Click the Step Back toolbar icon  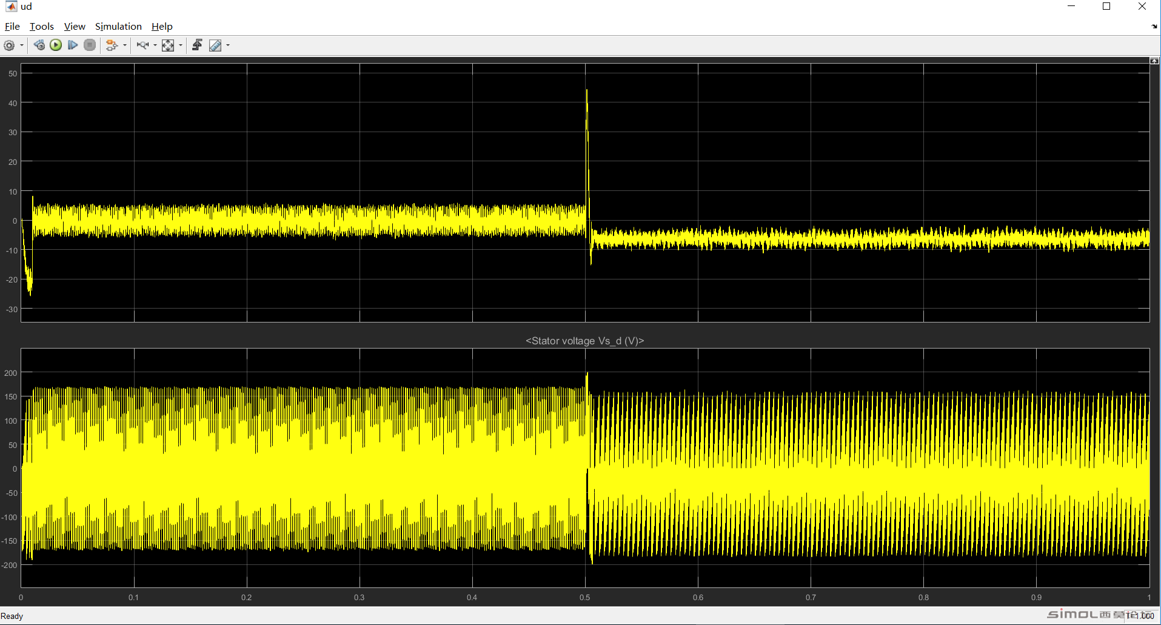click(39, 45)
